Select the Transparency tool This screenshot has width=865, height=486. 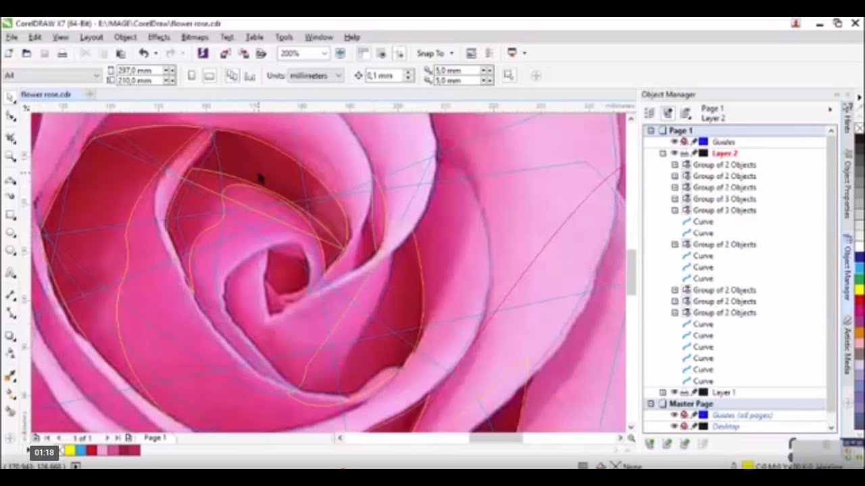10,353
